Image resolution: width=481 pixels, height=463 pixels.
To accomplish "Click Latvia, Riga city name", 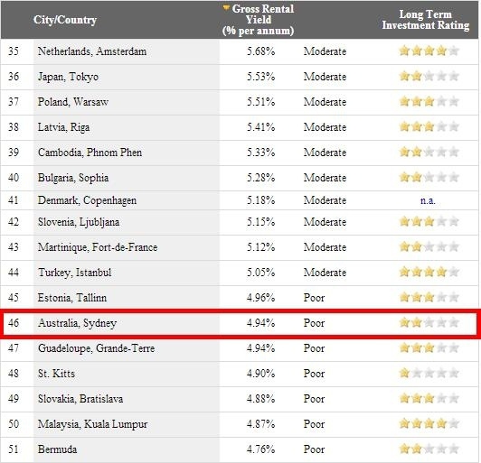I will click(x=64, y=127).
